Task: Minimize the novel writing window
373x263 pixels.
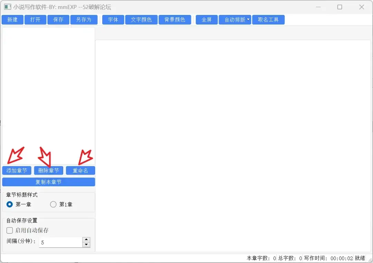Action: 318,7
